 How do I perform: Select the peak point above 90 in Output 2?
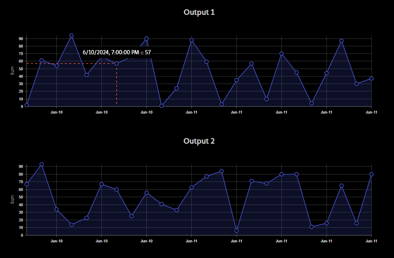(x=41, y=164)
